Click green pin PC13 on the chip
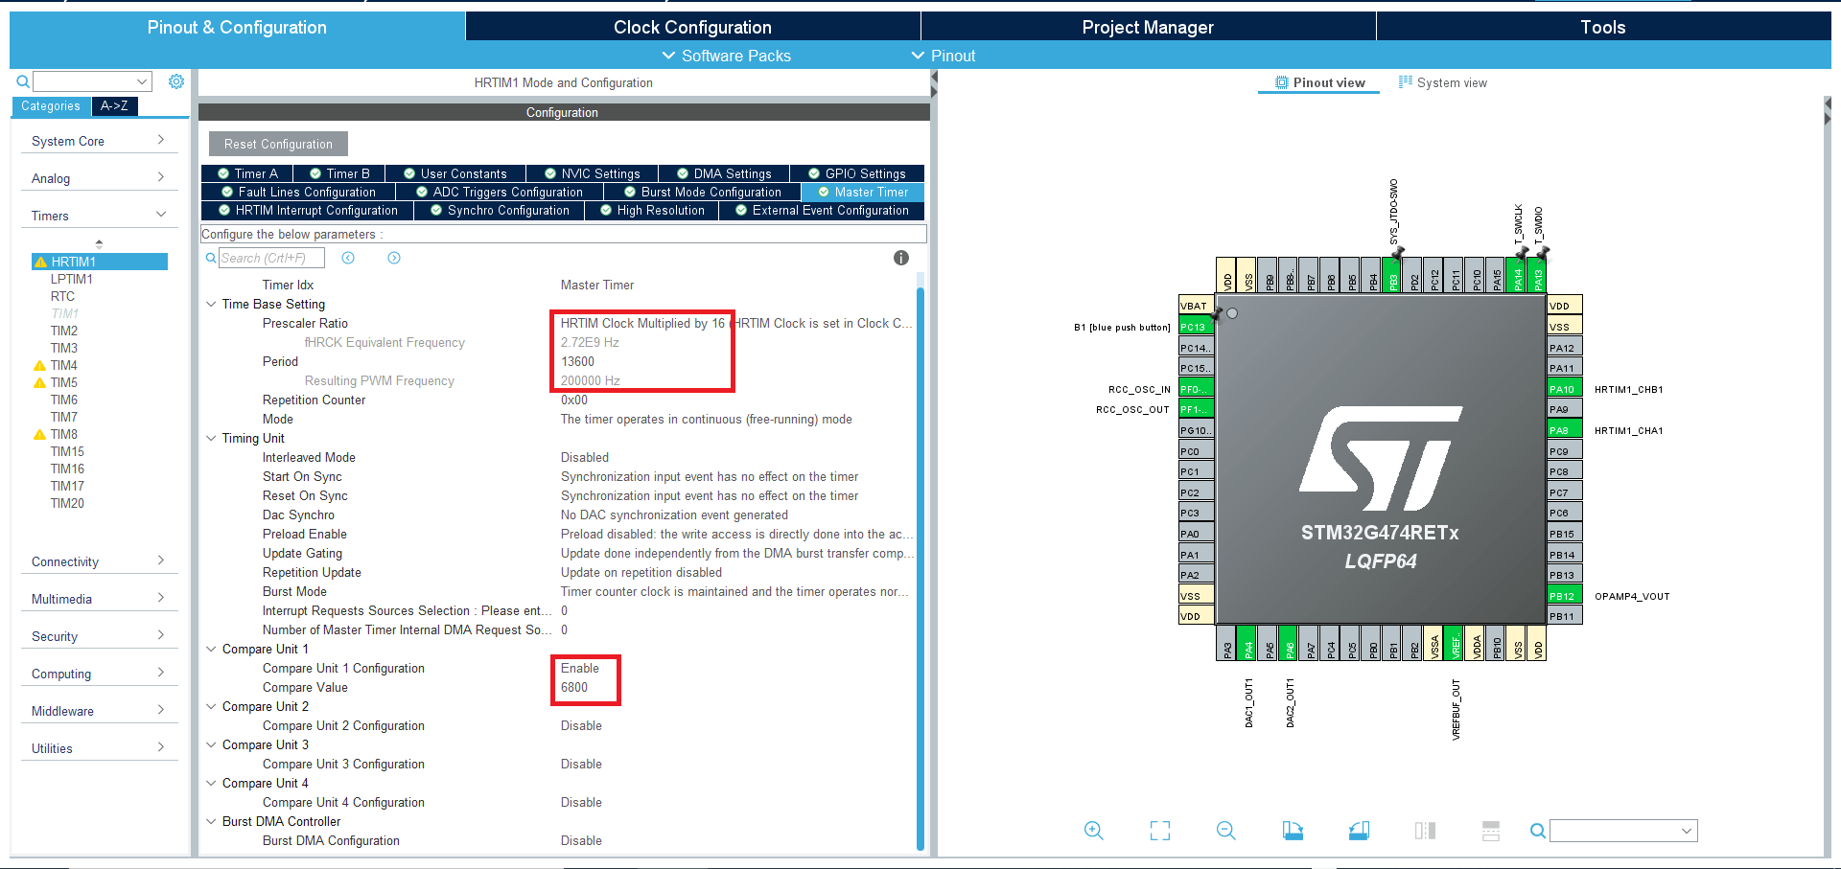The image size is (1841, 869). pyautogui.click(x=1197, y=327)
